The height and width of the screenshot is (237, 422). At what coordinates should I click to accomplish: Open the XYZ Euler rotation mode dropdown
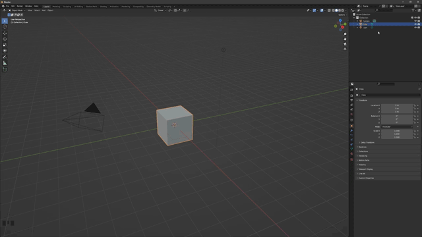[x=397, y=127]
